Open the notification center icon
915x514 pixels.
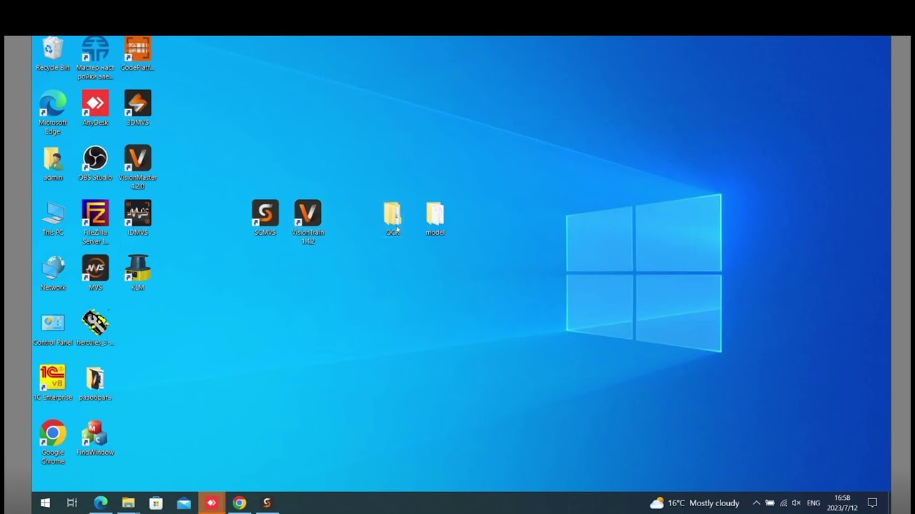(872, 503)
